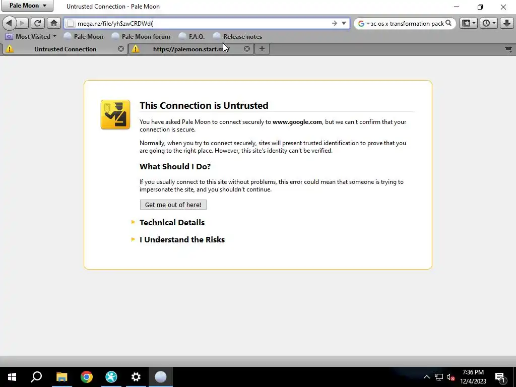Click the www.google.com text in warning
Image resolution: width=516 pixels, height=387 pixels.
pyautogui.click(x=297, y=122)
